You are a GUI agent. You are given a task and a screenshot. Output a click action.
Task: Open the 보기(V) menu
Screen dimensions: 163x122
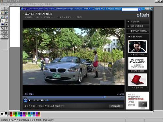(22, 4)
